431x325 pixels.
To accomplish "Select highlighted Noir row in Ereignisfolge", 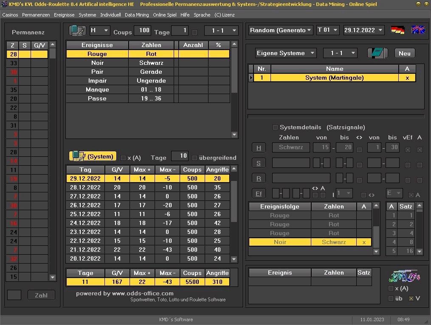I will coord(310,242).
